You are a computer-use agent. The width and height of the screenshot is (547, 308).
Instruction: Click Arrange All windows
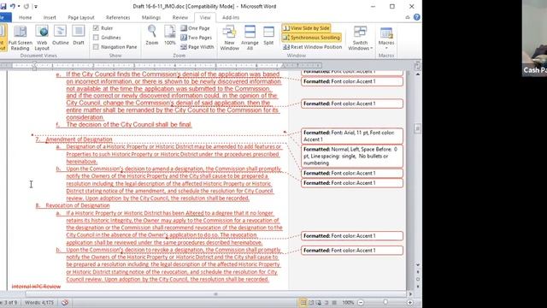pos(250,38)
